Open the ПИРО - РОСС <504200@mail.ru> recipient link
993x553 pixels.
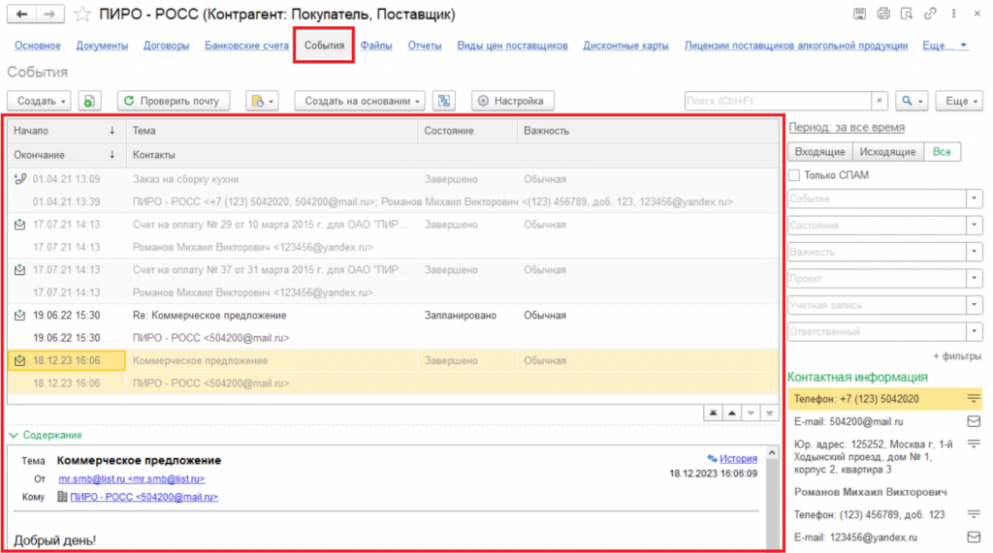[144, 497]
